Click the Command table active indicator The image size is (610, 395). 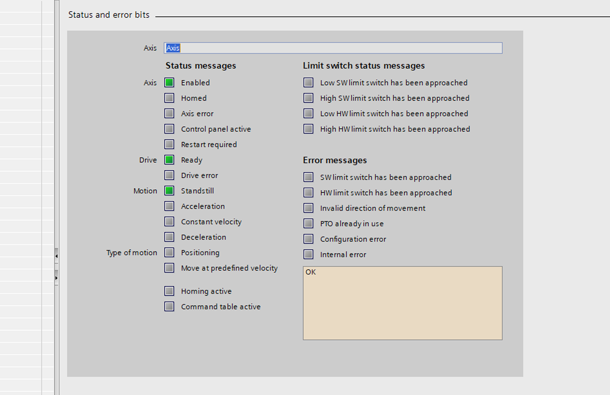click(169, 306)
